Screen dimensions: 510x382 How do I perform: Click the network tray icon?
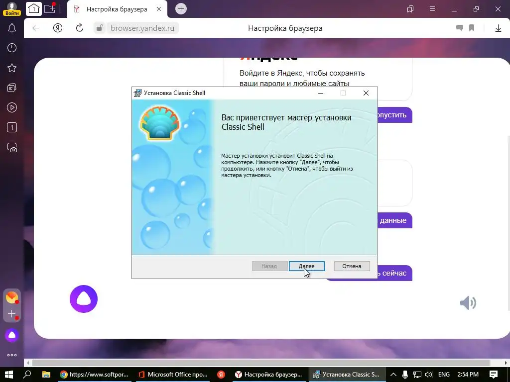point(417,375)
